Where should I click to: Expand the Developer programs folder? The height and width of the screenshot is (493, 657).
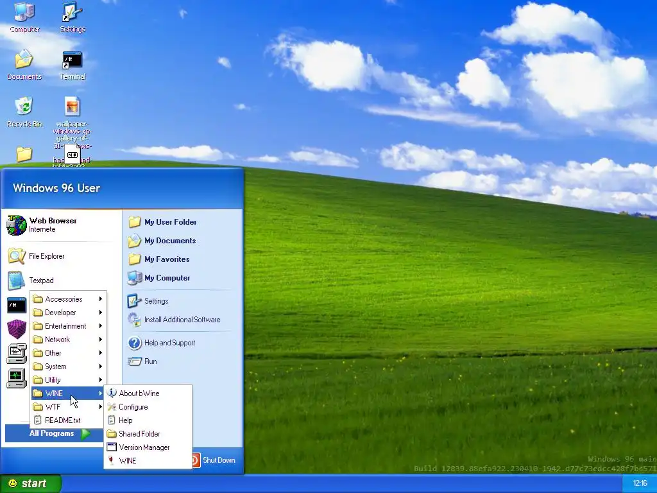68,313
